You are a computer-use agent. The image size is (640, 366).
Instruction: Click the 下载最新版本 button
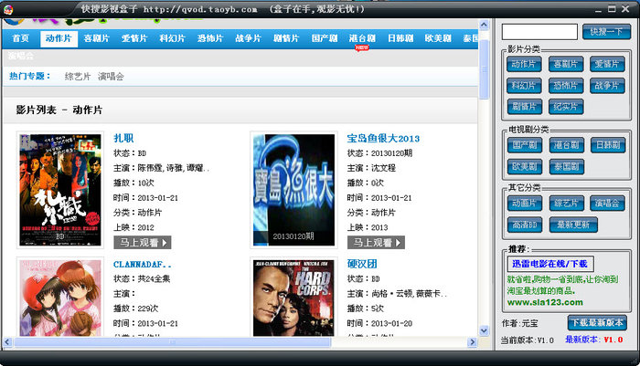tap(597, 323)
